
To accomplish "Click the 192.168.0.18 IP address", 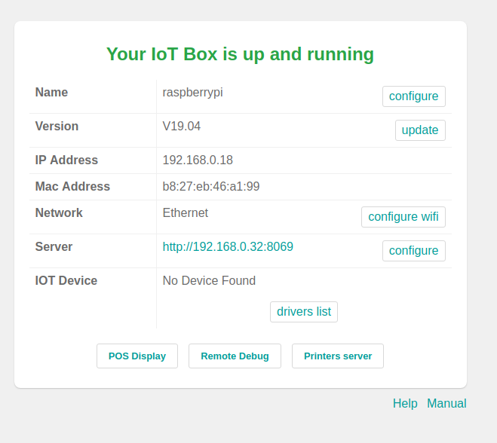I will point(198,160).
